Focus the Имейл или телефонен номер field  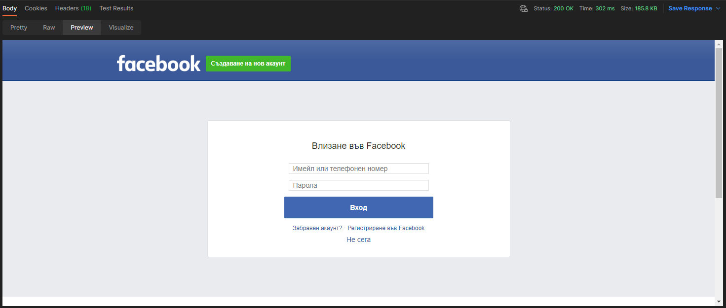coord(359,169)
